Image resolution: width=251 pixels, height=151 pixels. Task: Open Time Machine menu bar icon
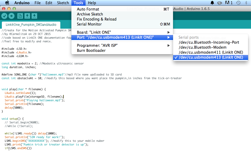pyautogui.click(x=238, y=3)
